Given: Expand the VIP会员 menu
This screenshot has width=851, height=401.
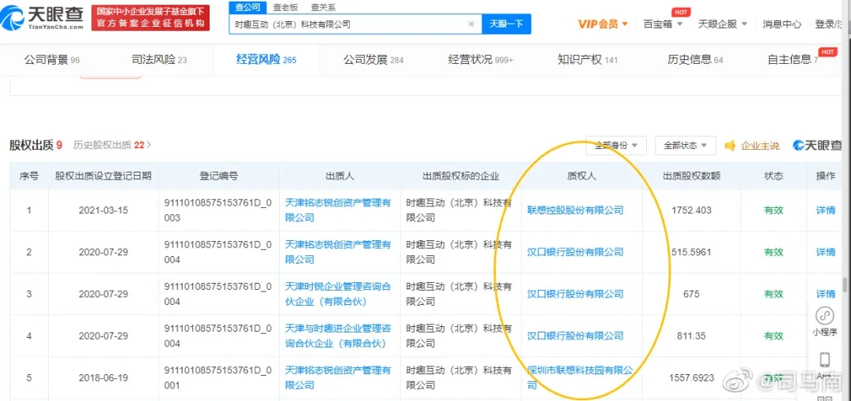Looking at the screenshot, I should [x=603, y=24].
